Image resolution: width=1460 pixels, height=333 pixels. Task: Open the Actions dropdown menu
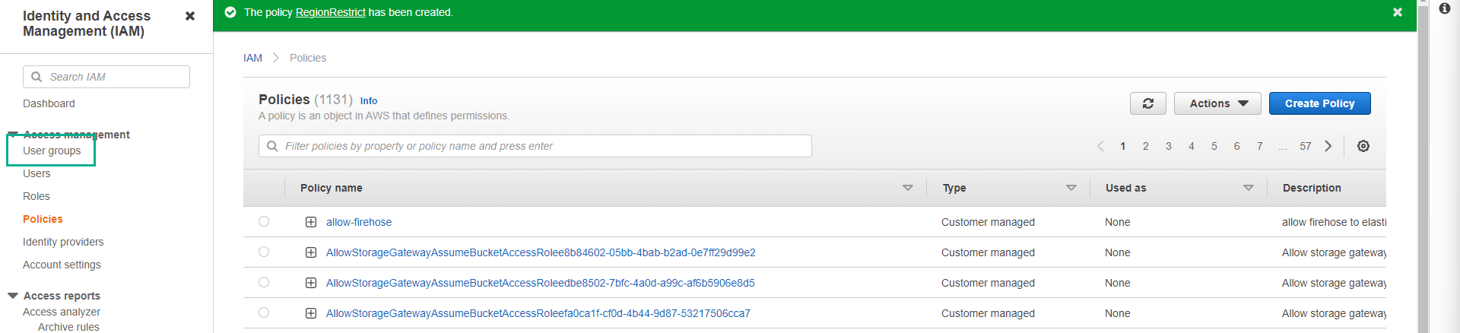[x=1217, y=103]
